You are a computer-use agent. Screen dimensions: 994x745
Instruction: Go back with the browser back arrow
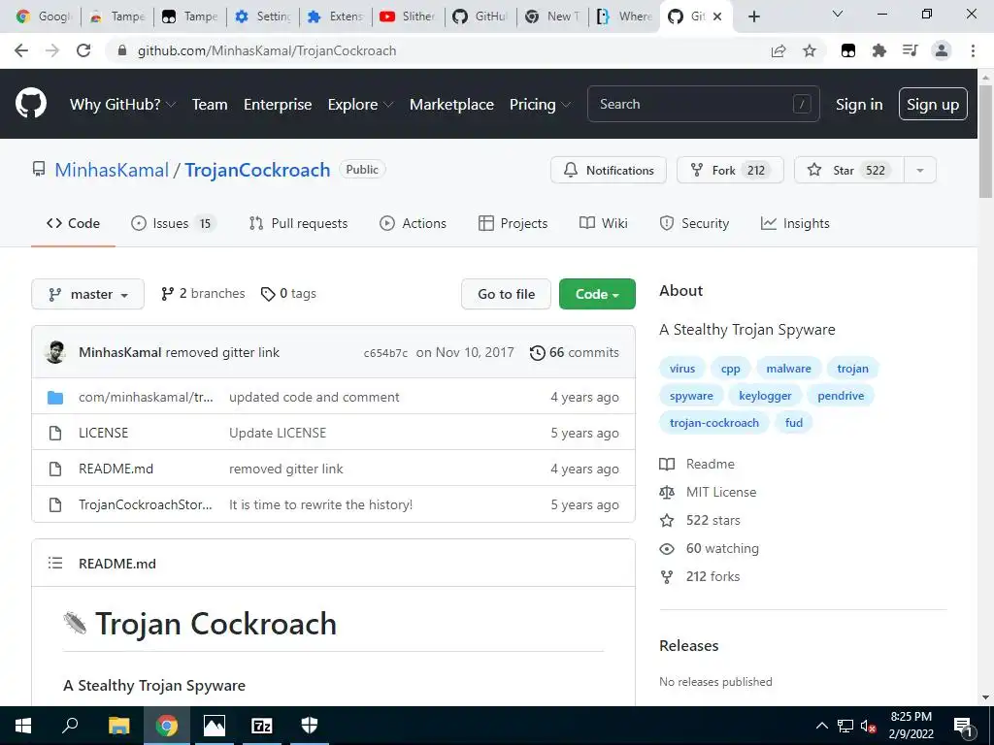point(21,50)
